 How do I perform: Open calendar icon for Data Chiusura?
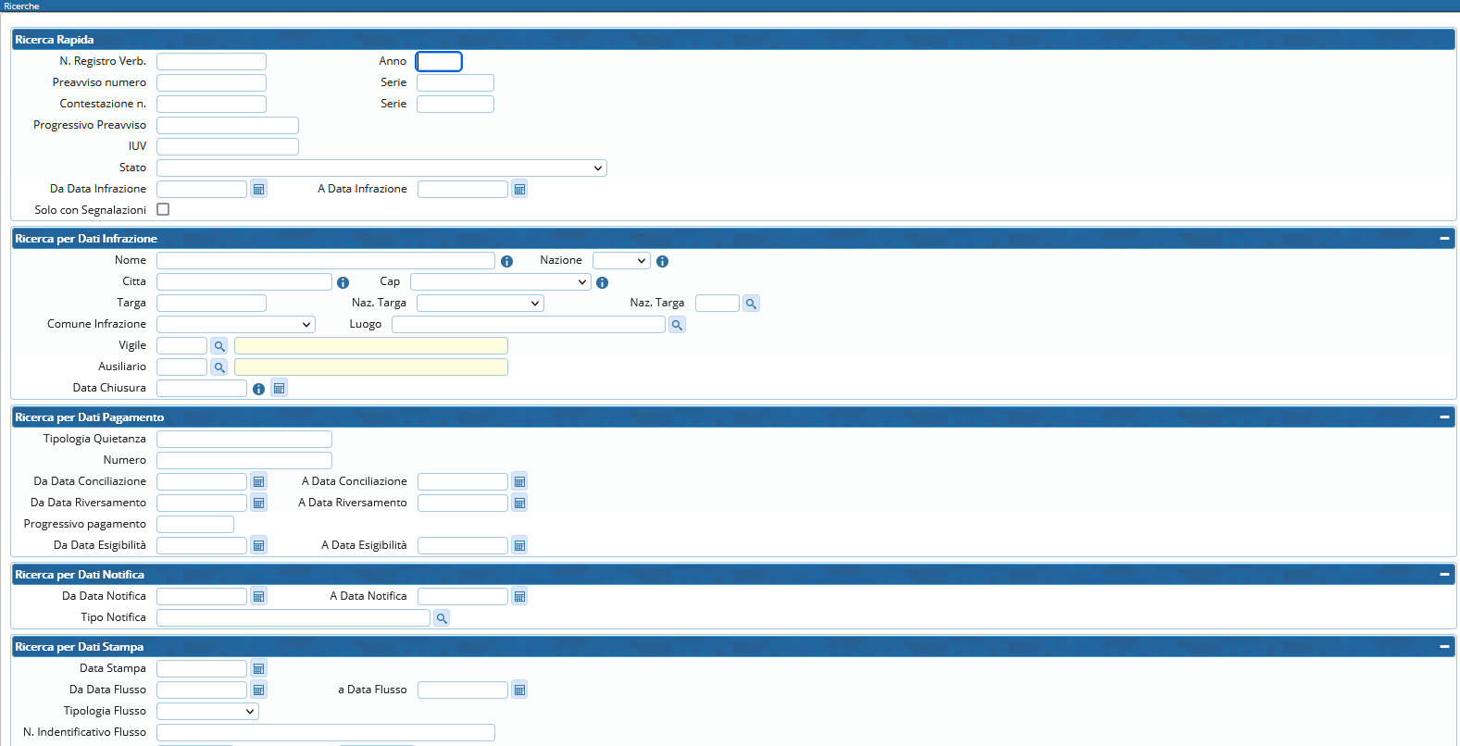[x=279, y=389]
